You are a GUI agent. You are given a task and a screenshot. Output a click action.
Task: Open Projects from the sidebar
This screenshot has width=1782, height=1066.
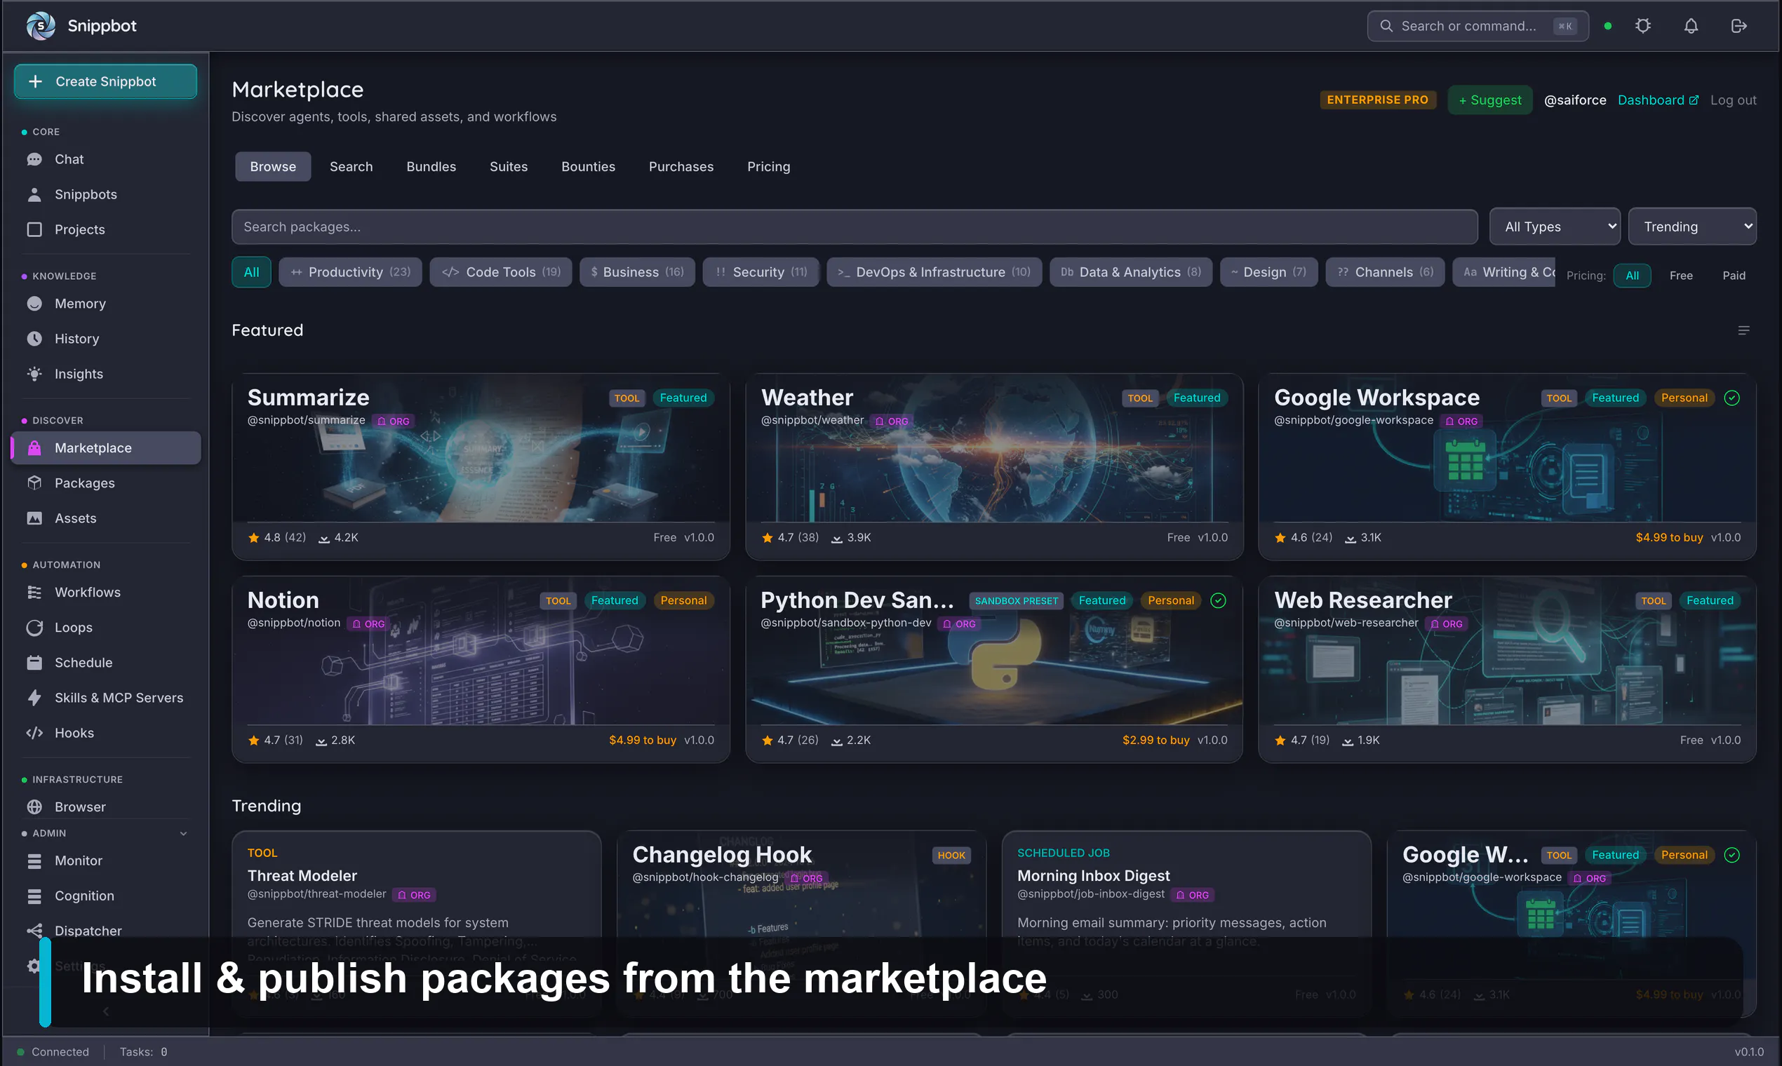point(106,230)
